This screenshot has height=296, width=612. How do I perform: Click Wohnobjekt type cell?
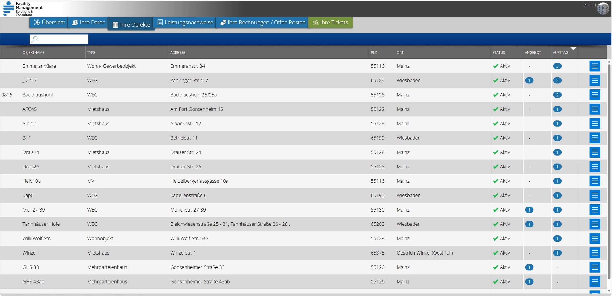pos(100,239)
